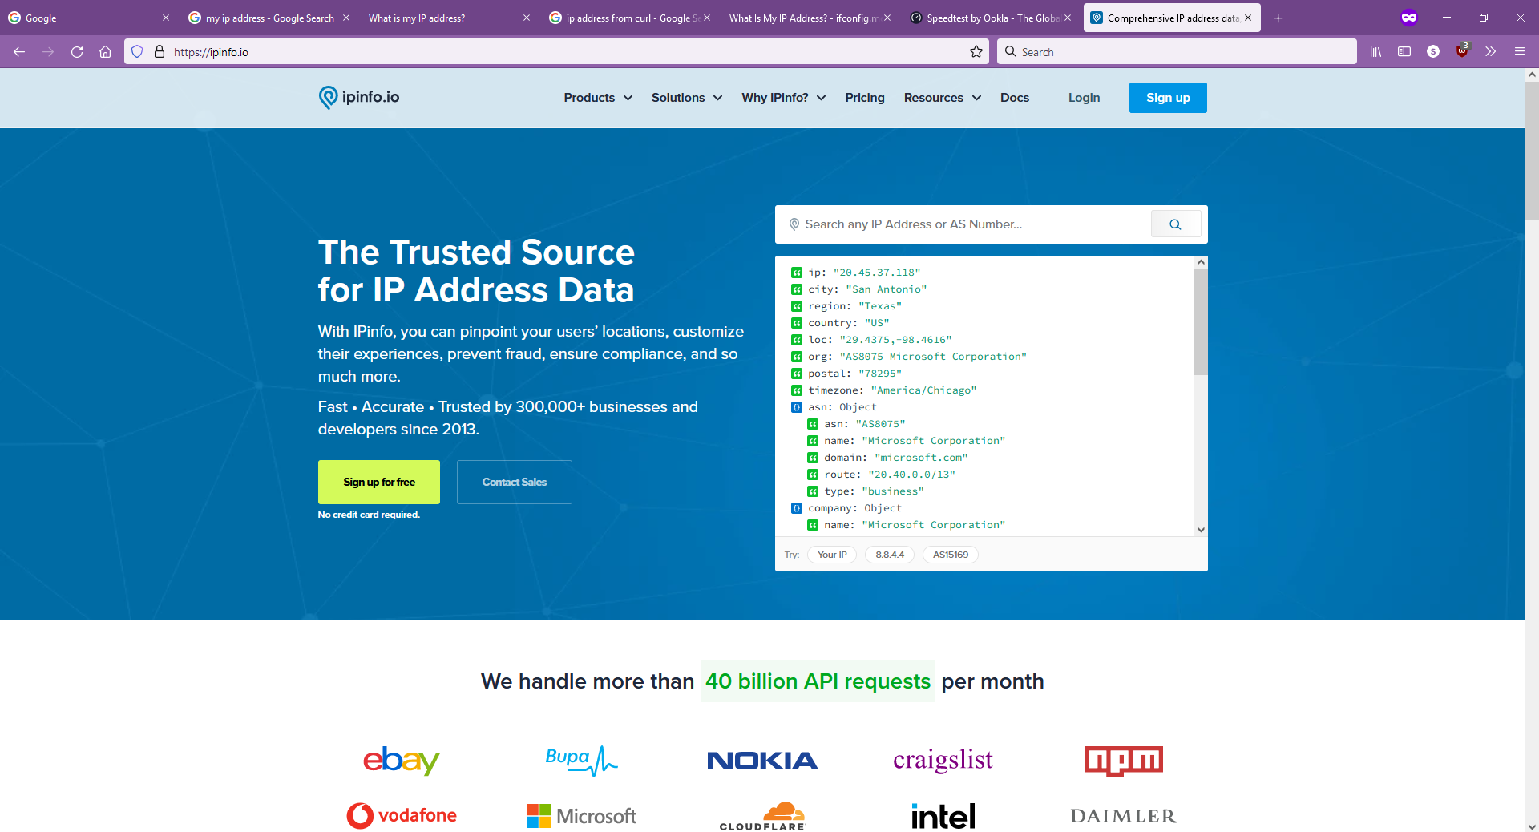The width and height of the screenshot is (1539, 832).
Task: Click the '40 billion API requests' highlighted text
Action: click(818, 681)
